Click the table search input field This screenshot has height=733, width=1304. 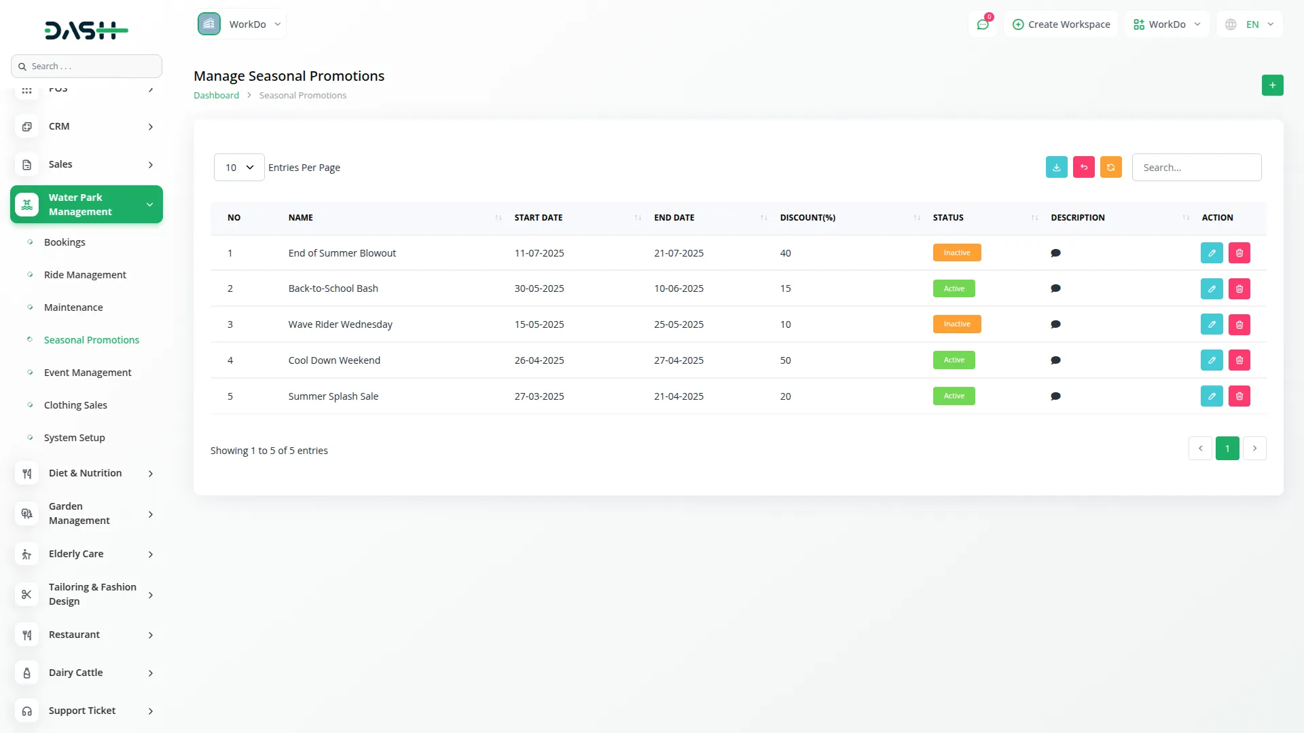pyautogui.click(x=1196, y=167)
